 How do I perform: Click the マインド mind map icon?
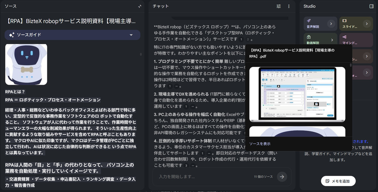(344, 37)
